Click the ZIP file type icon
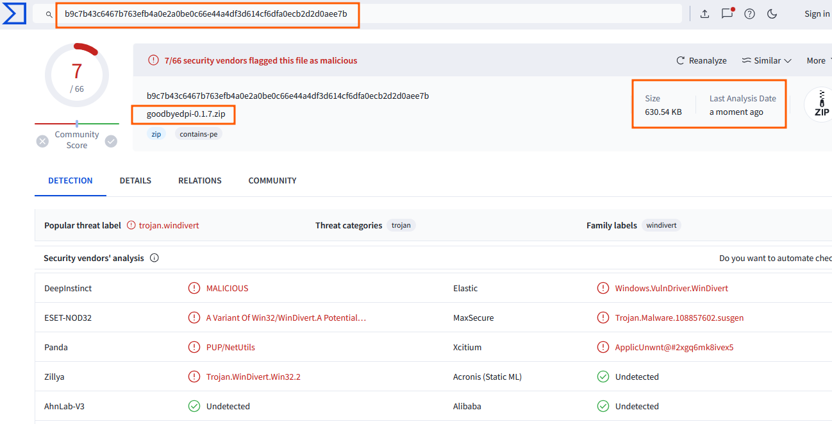 (x=820, y=105)
